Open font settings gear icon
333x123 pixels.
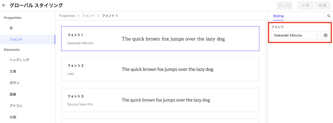[325, 35]
